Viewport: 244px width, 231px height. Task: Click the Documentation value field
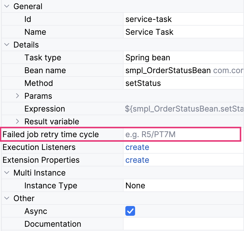[183, 224]
